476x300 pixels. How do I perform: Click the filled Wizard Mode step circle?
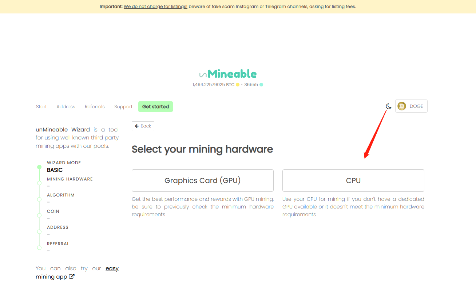(39, 167)
